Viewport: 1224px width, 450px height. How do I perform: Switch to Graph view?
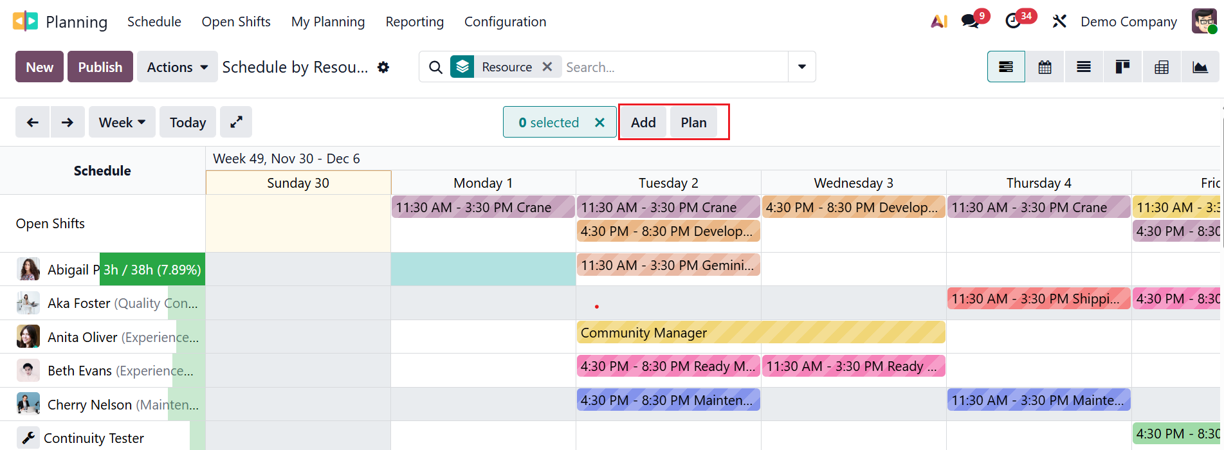(1200, 67)
